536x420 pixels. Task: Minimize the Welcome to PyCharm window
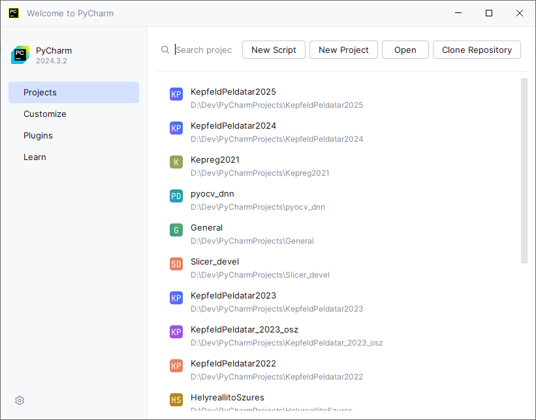(458, 13)
